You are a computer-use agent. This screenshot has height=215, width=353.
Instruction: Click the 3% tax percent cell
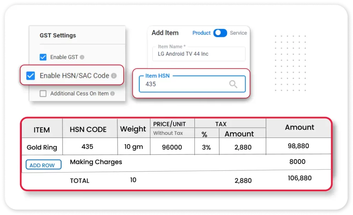pos(206,147)
